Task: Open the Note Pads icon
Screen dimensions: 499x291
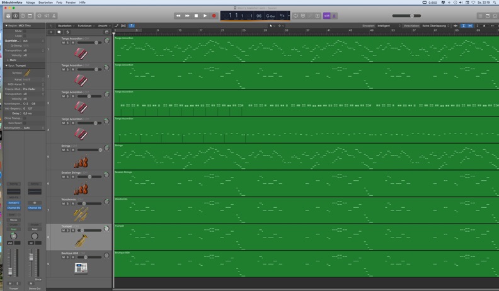Action: 488,16
